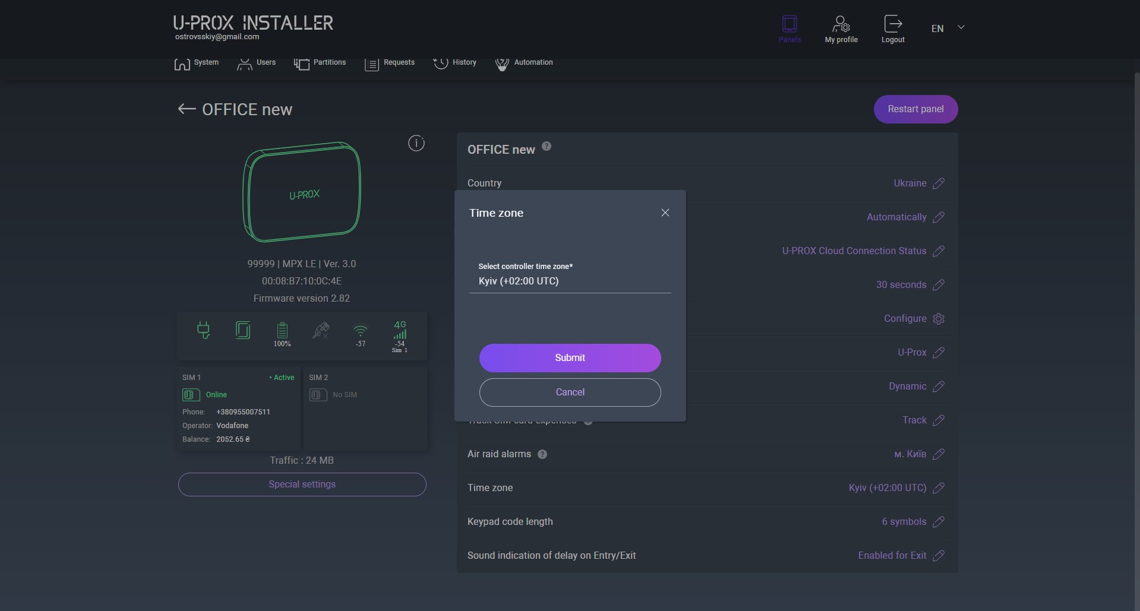Viewport: 1140px width, 611px height.
Task: Open Special settings
Action: pyautogui.click(x=302, y=485)
